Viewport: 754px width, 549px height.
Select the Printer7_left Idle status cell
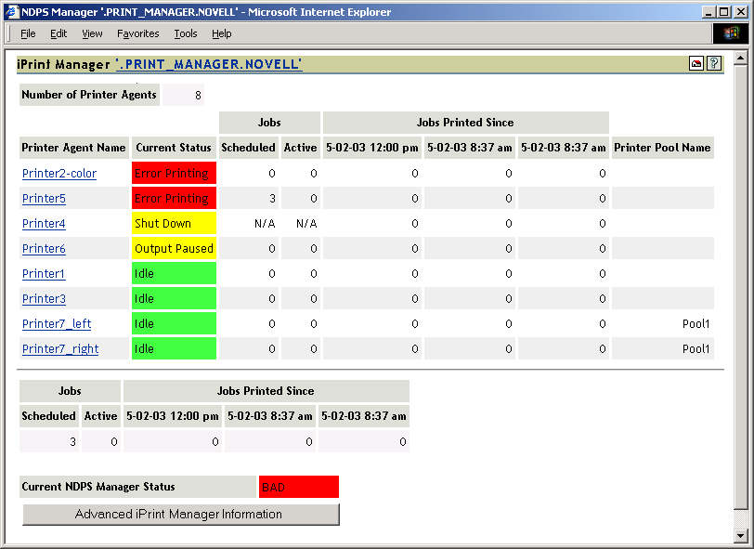coord(174,323)
